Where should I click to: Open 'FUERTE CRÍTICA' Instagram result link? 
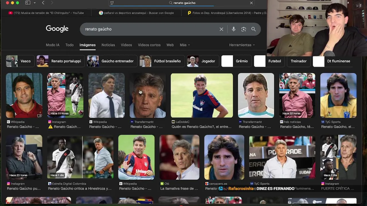tap(337, 189)
